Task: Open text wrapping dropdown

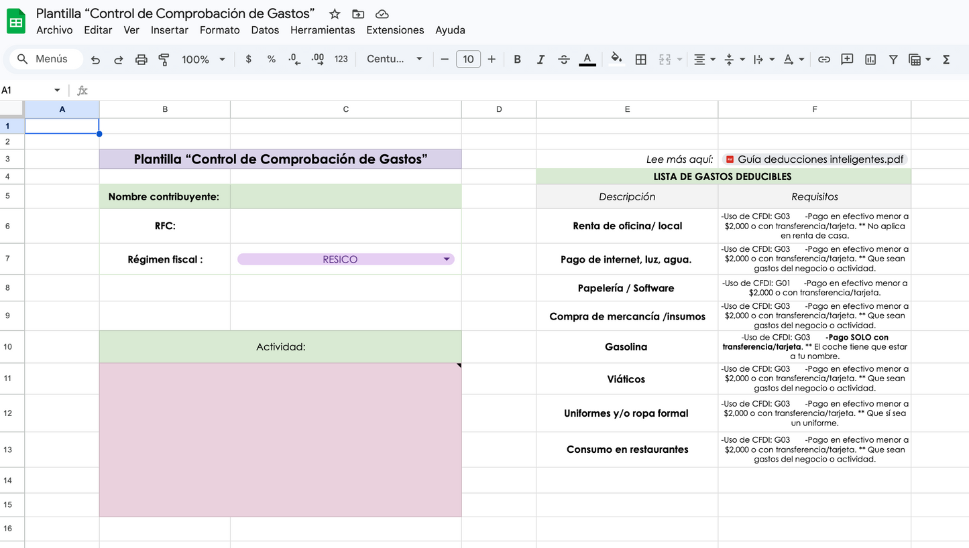Action: coord(764,59)
